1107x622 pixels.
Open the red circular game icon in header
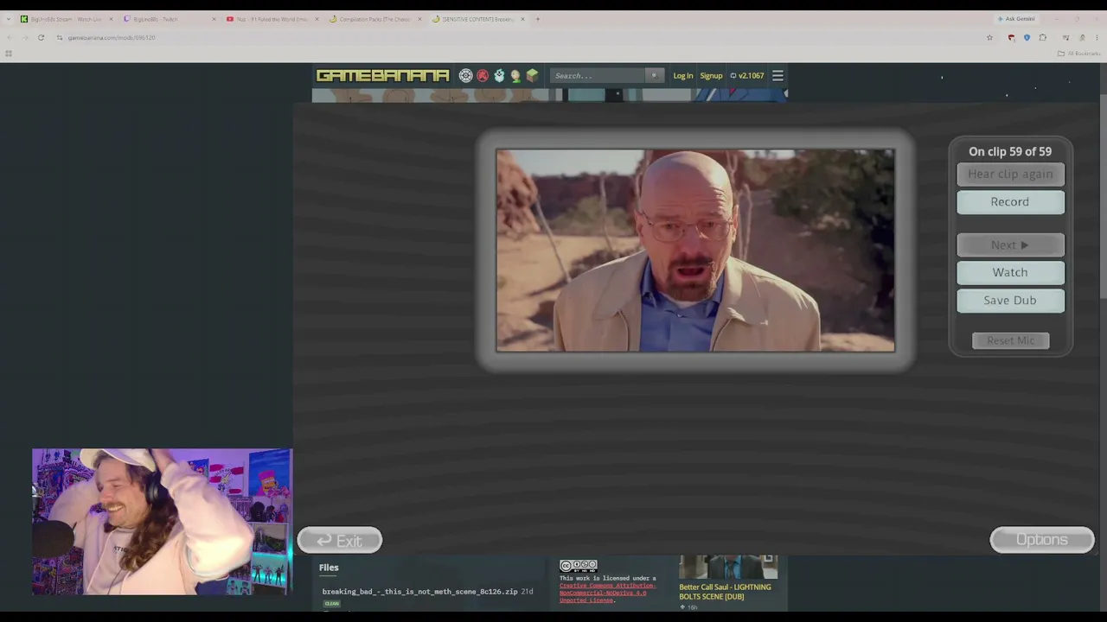pos(483,76)
